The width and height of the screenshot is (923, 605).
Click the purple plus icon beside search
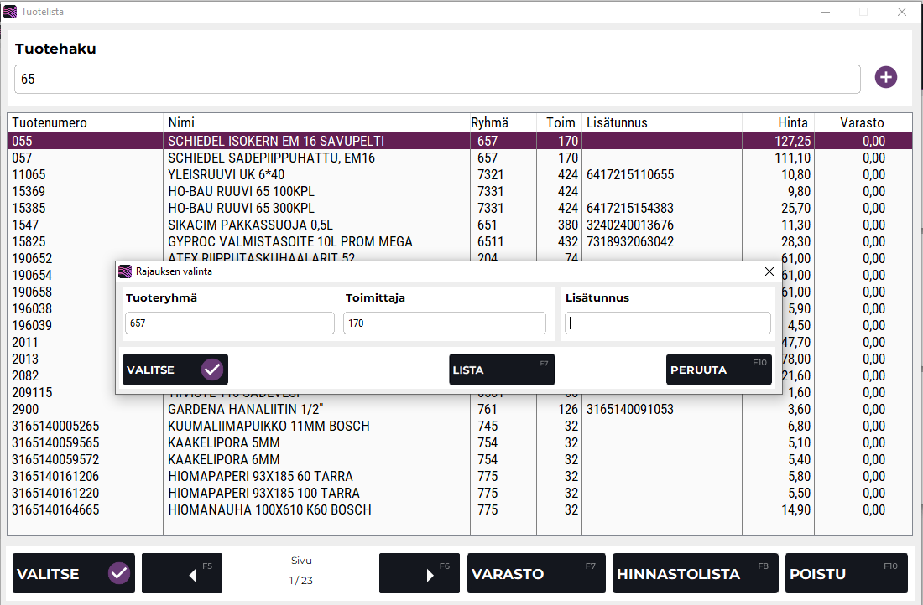(885, 78)
